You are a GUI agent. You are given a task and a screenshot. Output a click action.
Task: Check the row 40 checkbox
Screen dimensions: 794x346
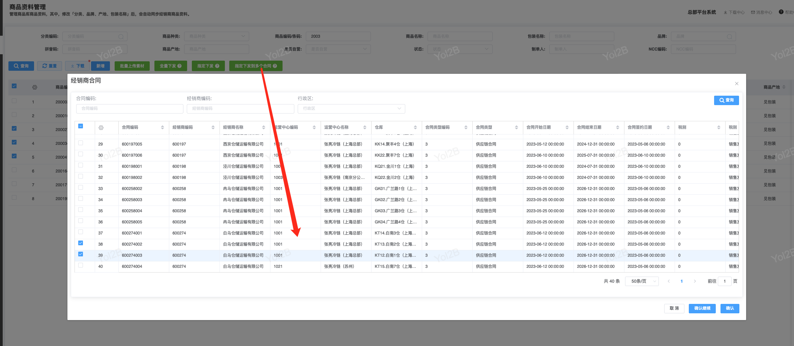tap(81, 265)
